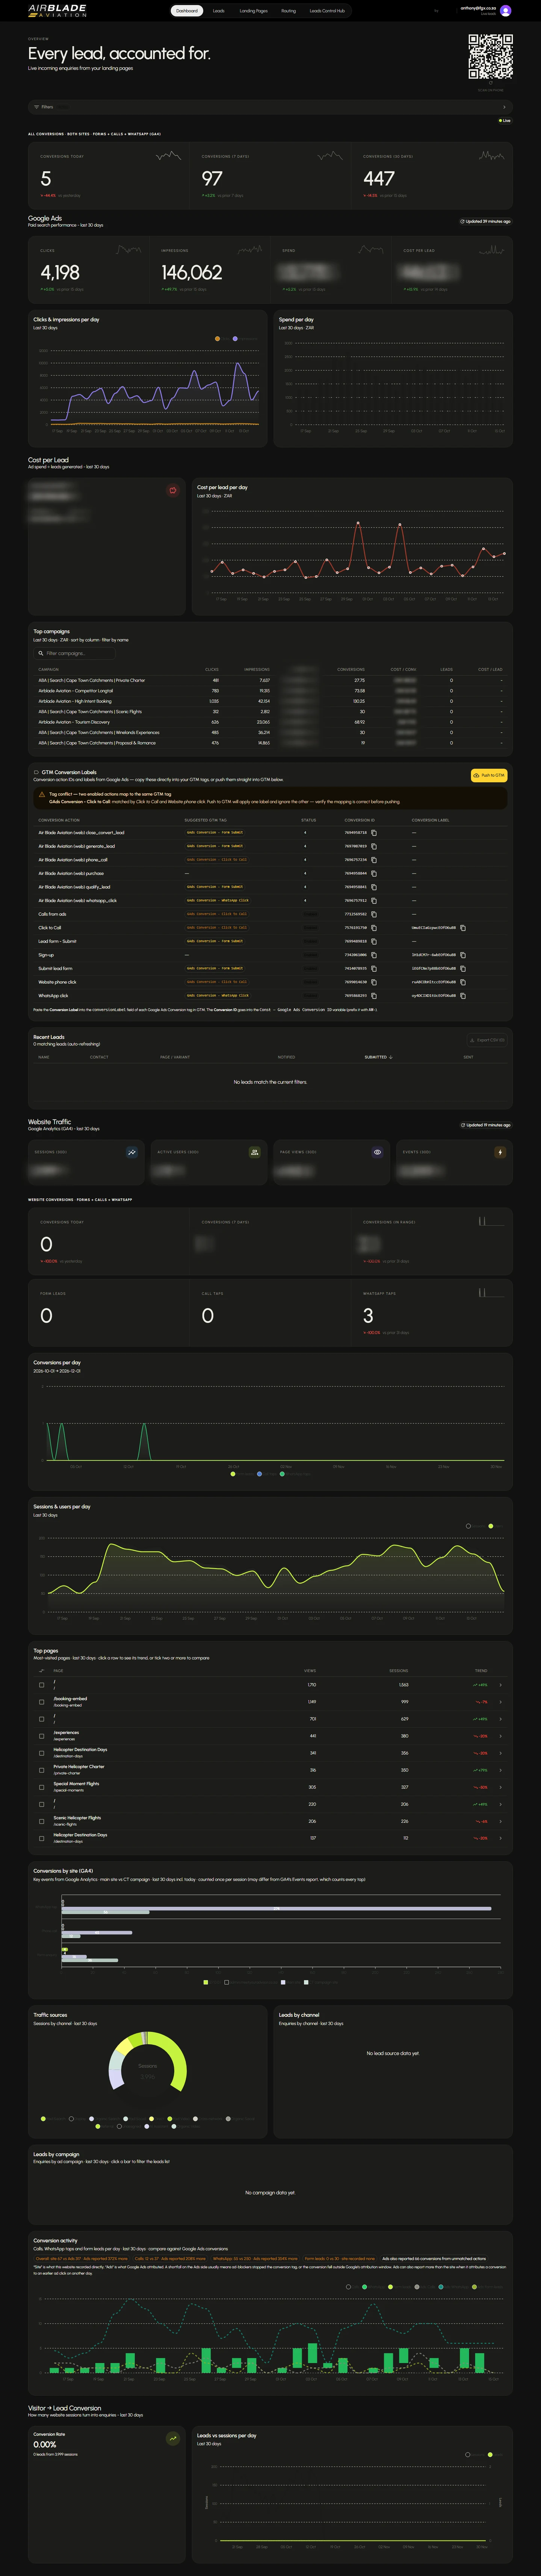Tick the /experiences page checkbox

point(42,1735)
